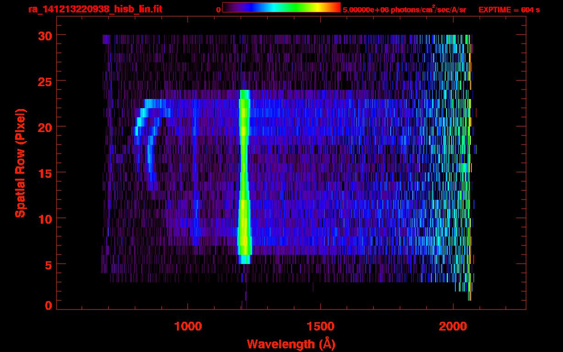The width and height of the screenshot is (563, 352).
Task: Click the y-axis tick label 0
Action: 48,305
